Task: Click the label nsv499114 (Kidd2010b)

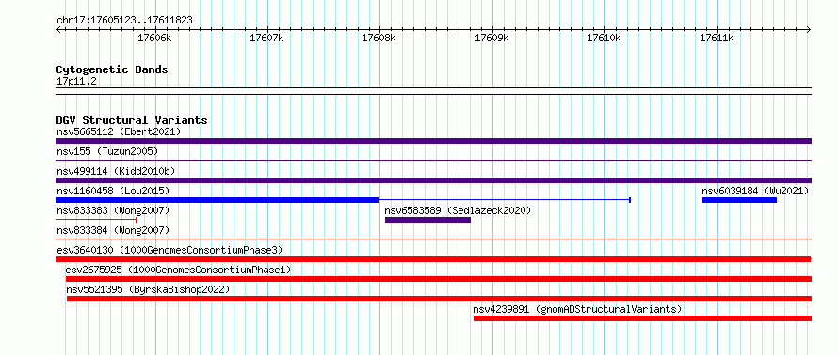Action: (x=116, y=171)
